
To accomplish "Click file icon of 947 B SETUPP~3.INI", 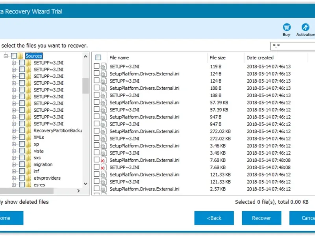I will 104,124.
